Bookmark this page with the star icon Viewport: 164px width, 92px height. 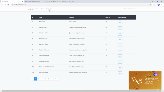coord(150,5)
